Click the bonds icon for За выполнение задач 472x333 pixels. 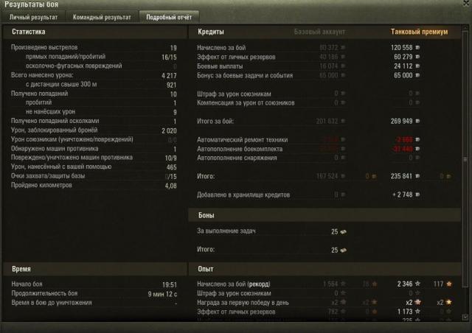(x=343, y=231)
